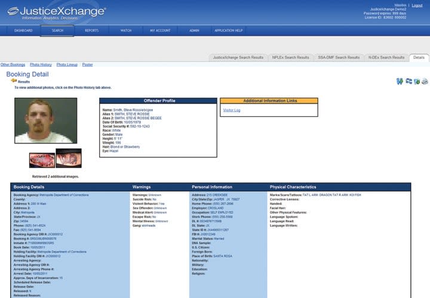This screenshot has width=430, height=298.
Task: Switch to JusticeXchange Search Results tab
Action: pos(239,58)
